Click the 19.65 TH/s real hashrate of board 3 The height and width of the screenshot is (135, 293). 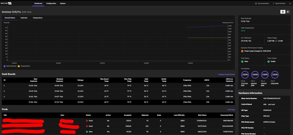tap(33, 97)
